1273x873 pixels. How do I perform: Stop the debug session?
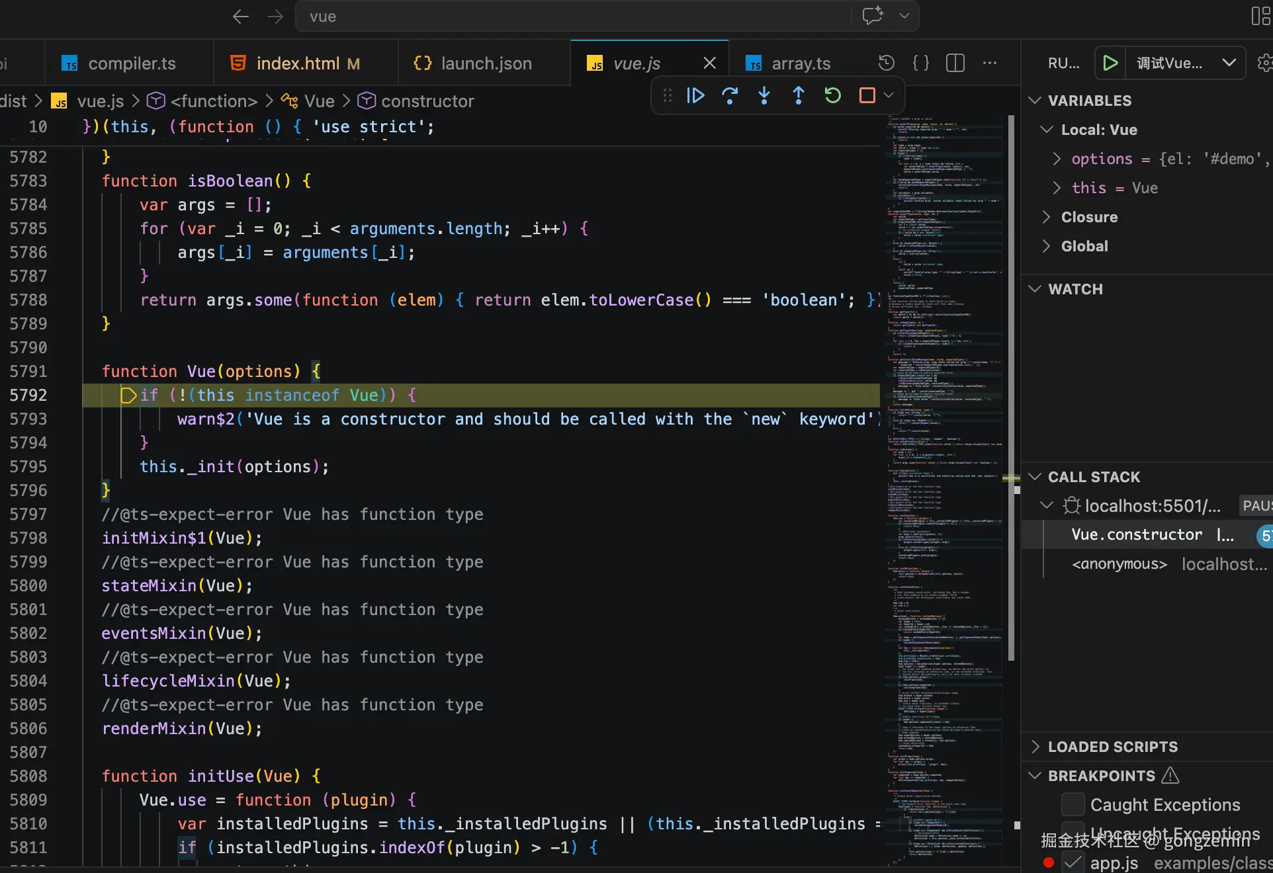point(867,96)
